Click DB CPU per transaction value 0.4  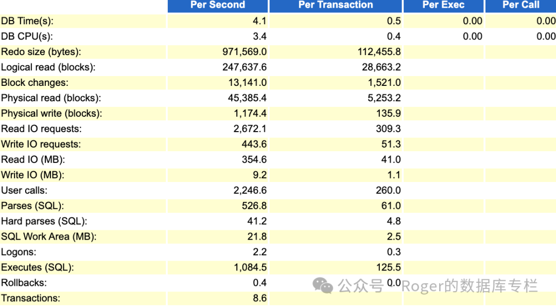tap(394, 37)
